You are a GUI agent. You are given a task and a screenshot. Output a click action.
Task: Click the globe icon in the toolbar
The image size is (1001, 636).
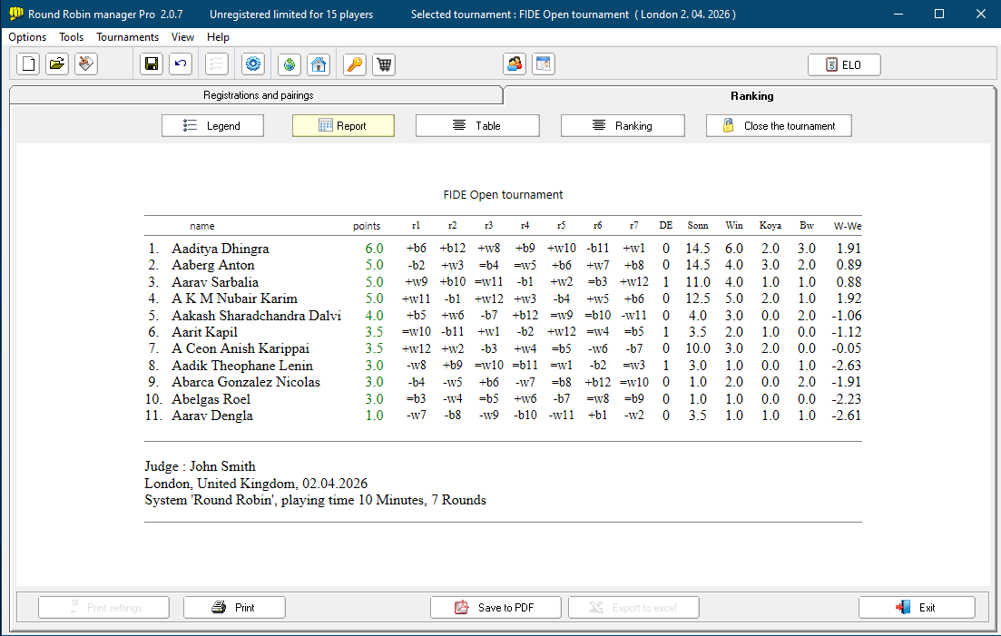tap(290, 64)
